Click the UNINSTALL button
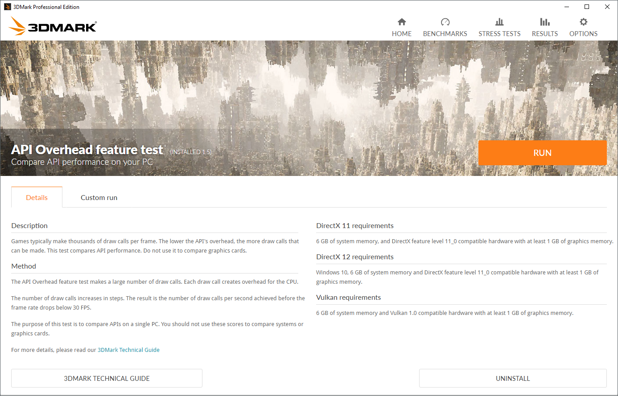Viewport: 618px width, 396px height. pos(513,378)
